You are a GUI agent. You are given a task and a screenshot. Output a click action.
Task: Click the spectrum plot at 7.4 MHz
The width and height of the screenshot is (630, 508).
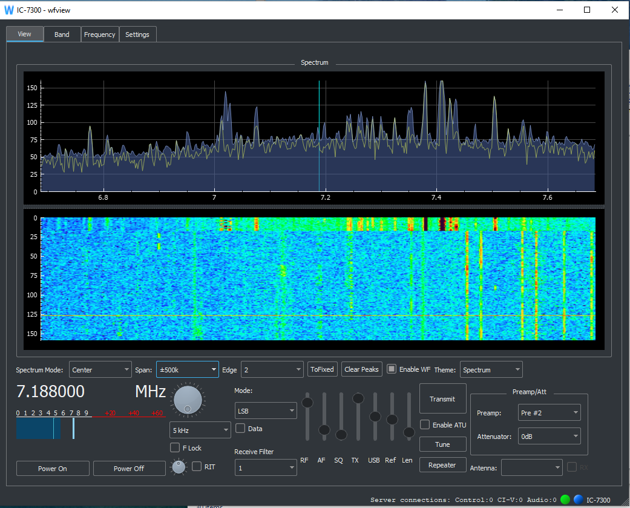pyautogui.click(x=437, y=137)
